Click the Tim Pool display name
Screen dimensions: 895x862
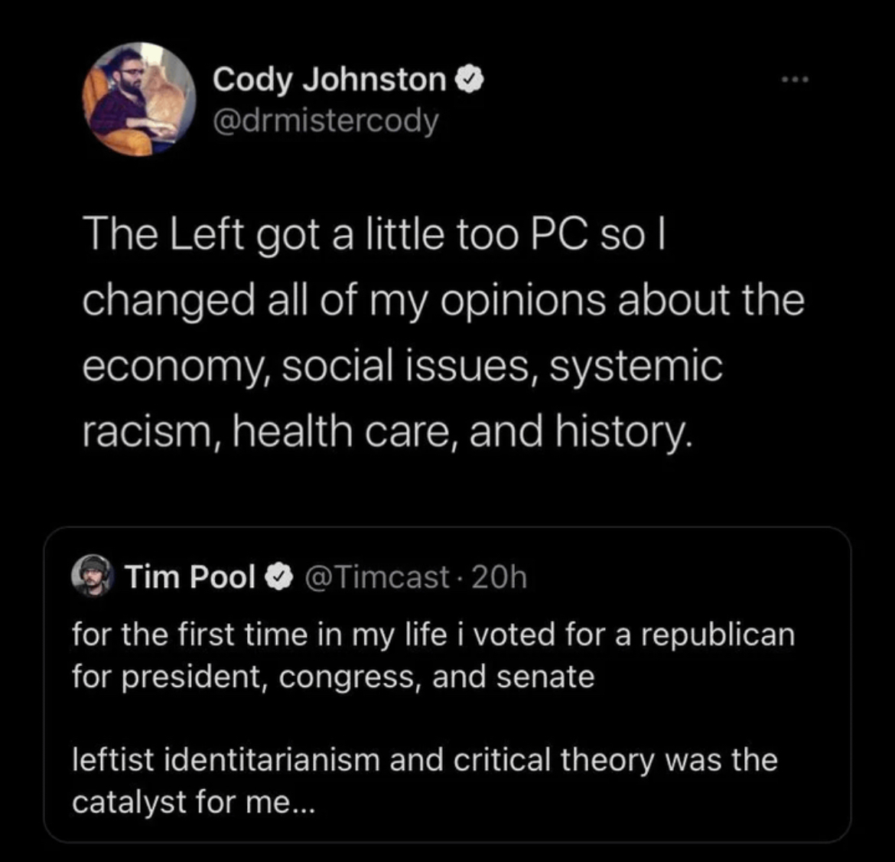coord(190,577)
